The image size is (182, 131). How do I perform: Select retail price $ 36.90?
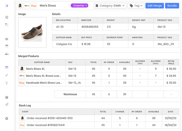click(x=171, y=69)
